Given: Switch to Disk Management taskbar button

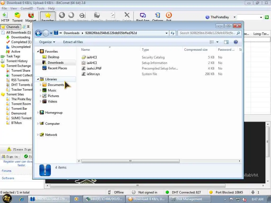Looking at the screenshot, I should coord(189,199).
